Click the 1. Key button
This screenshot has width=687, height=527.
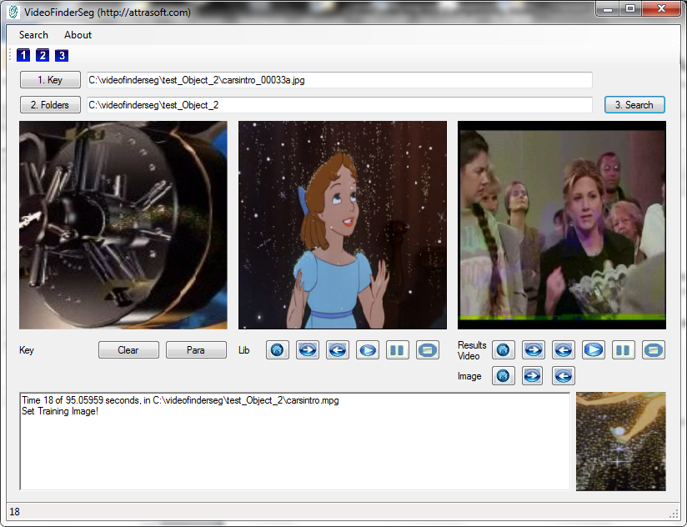[x=50, y=80]
